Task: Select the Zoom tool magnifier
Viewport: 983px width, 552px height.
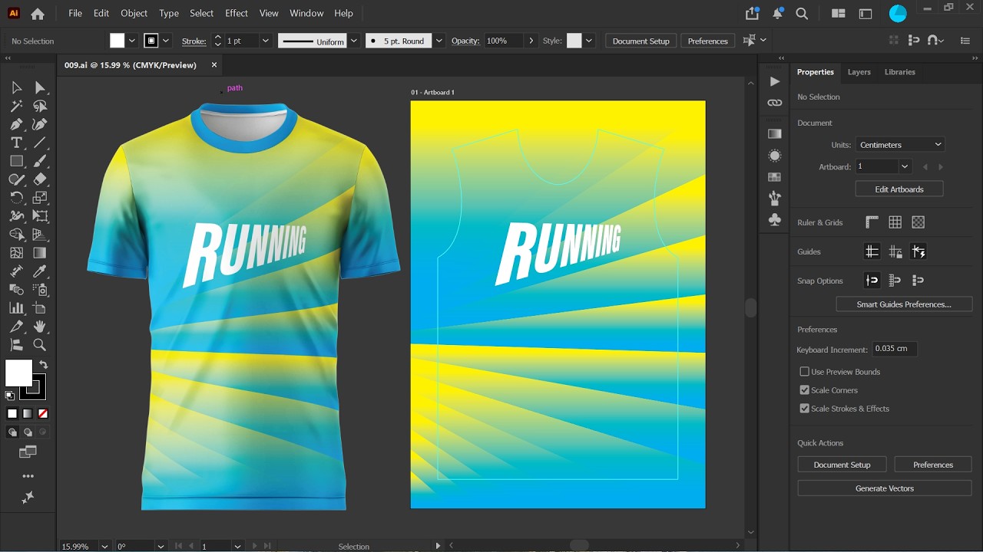Action: (40, 345)
